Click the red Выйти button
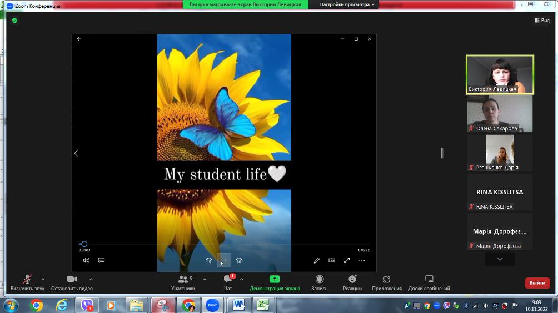Screen dimensions: 558x313 pyautogui.click(x=537, y=283)
